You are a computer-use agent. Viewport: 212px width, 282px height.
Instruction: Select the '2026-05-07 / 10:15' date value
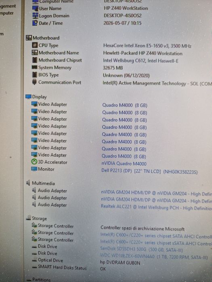tap(122, 23)
